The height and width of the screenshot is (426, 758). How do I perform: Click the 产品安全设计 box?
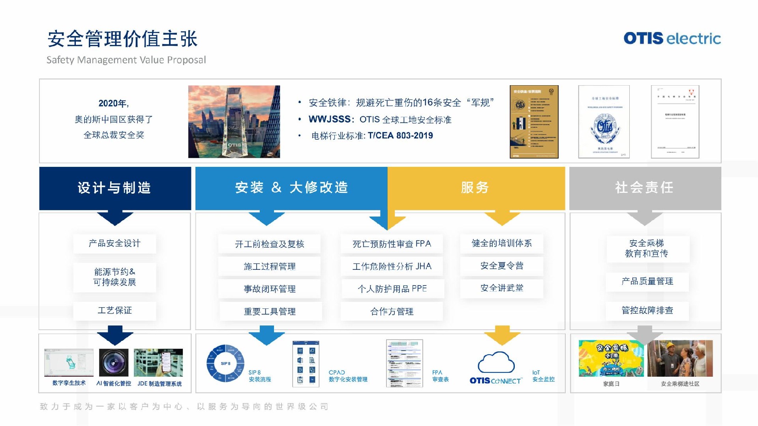point(114,243)
